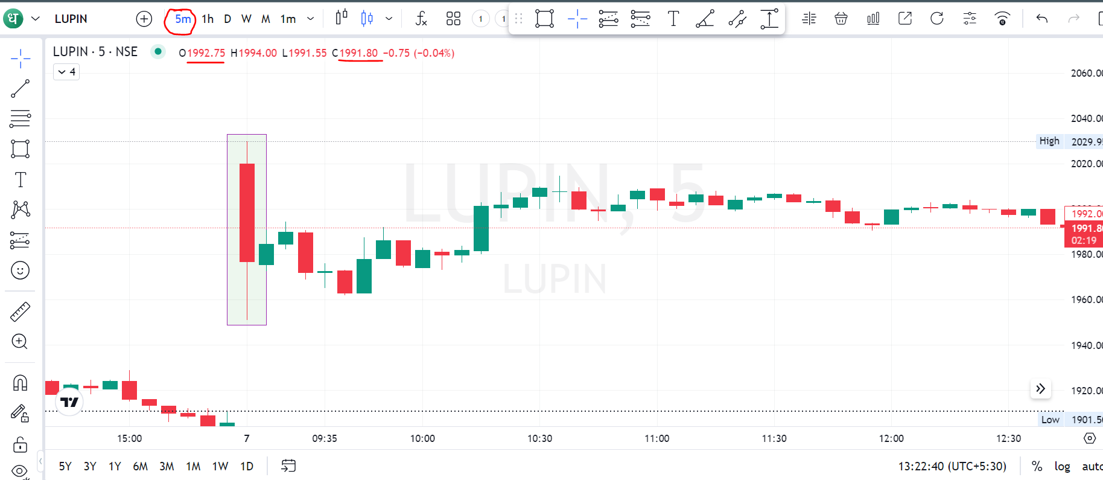The image size is (1103, 480).
Task: Switch to D daily timeframe
Action: click(x=227, y=19)
